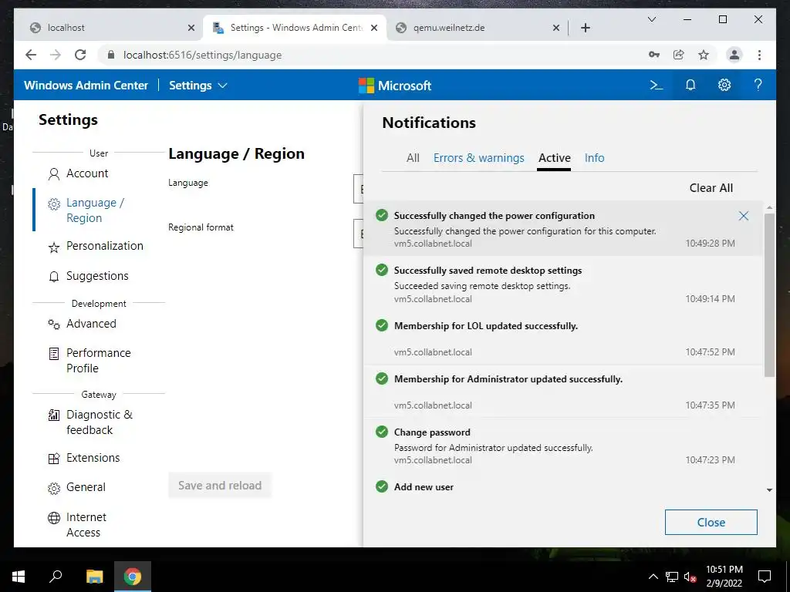Open Chrome's three-dot menu
The height and width of the screenshot is (592, 790).
click(759, 55)
